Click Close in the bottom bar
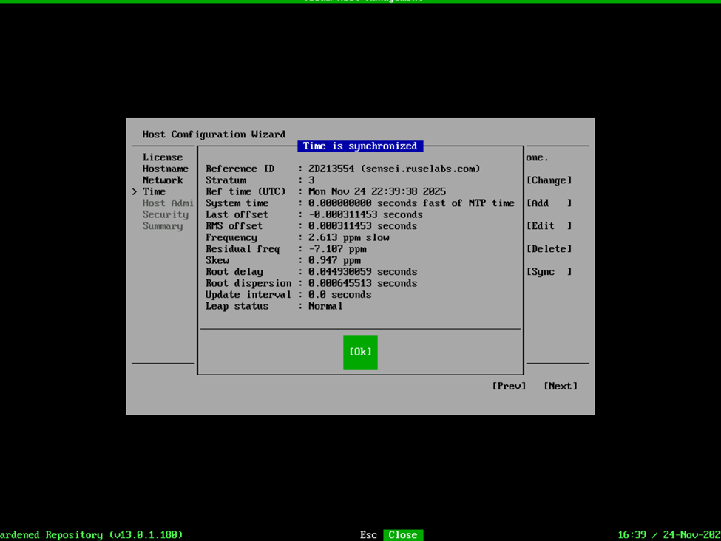 click(403, 535)
